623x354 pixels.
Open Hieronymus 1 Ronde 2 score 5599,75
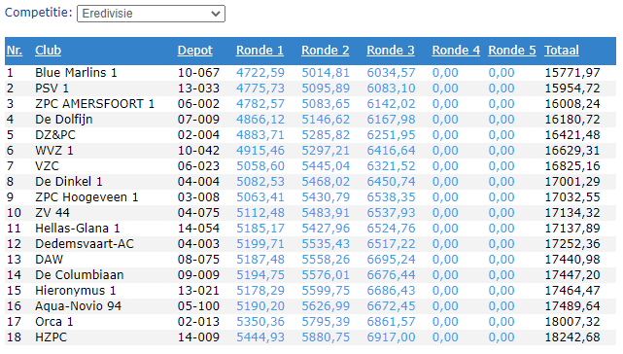[x=326, y=291]
